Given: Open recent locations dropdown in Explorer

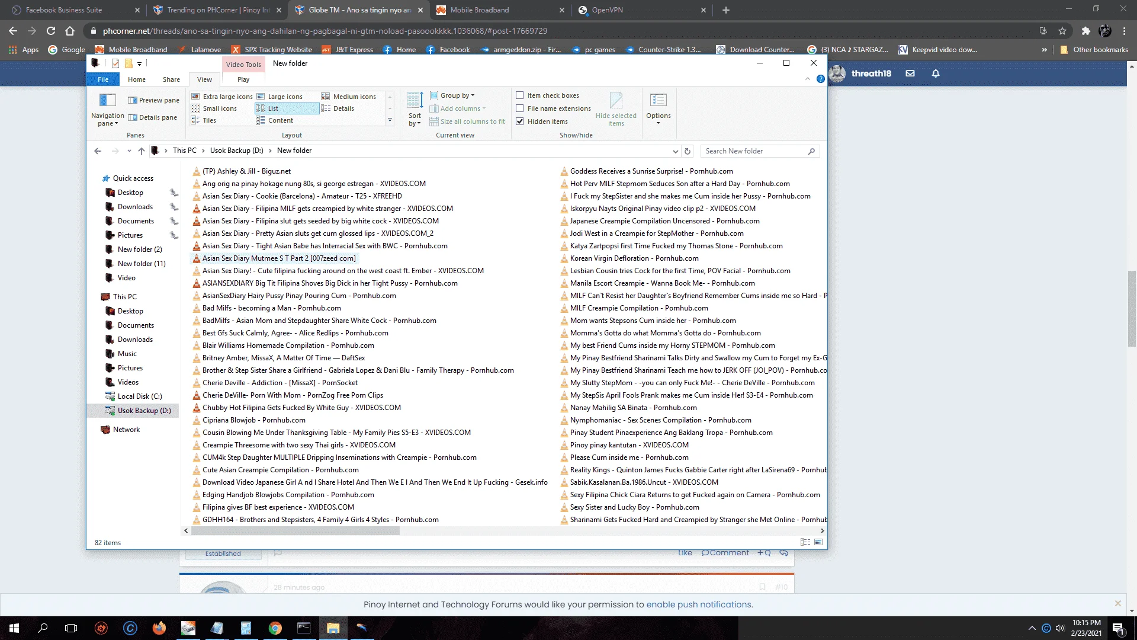Looking at the screenshot, I should pos(129,151).
